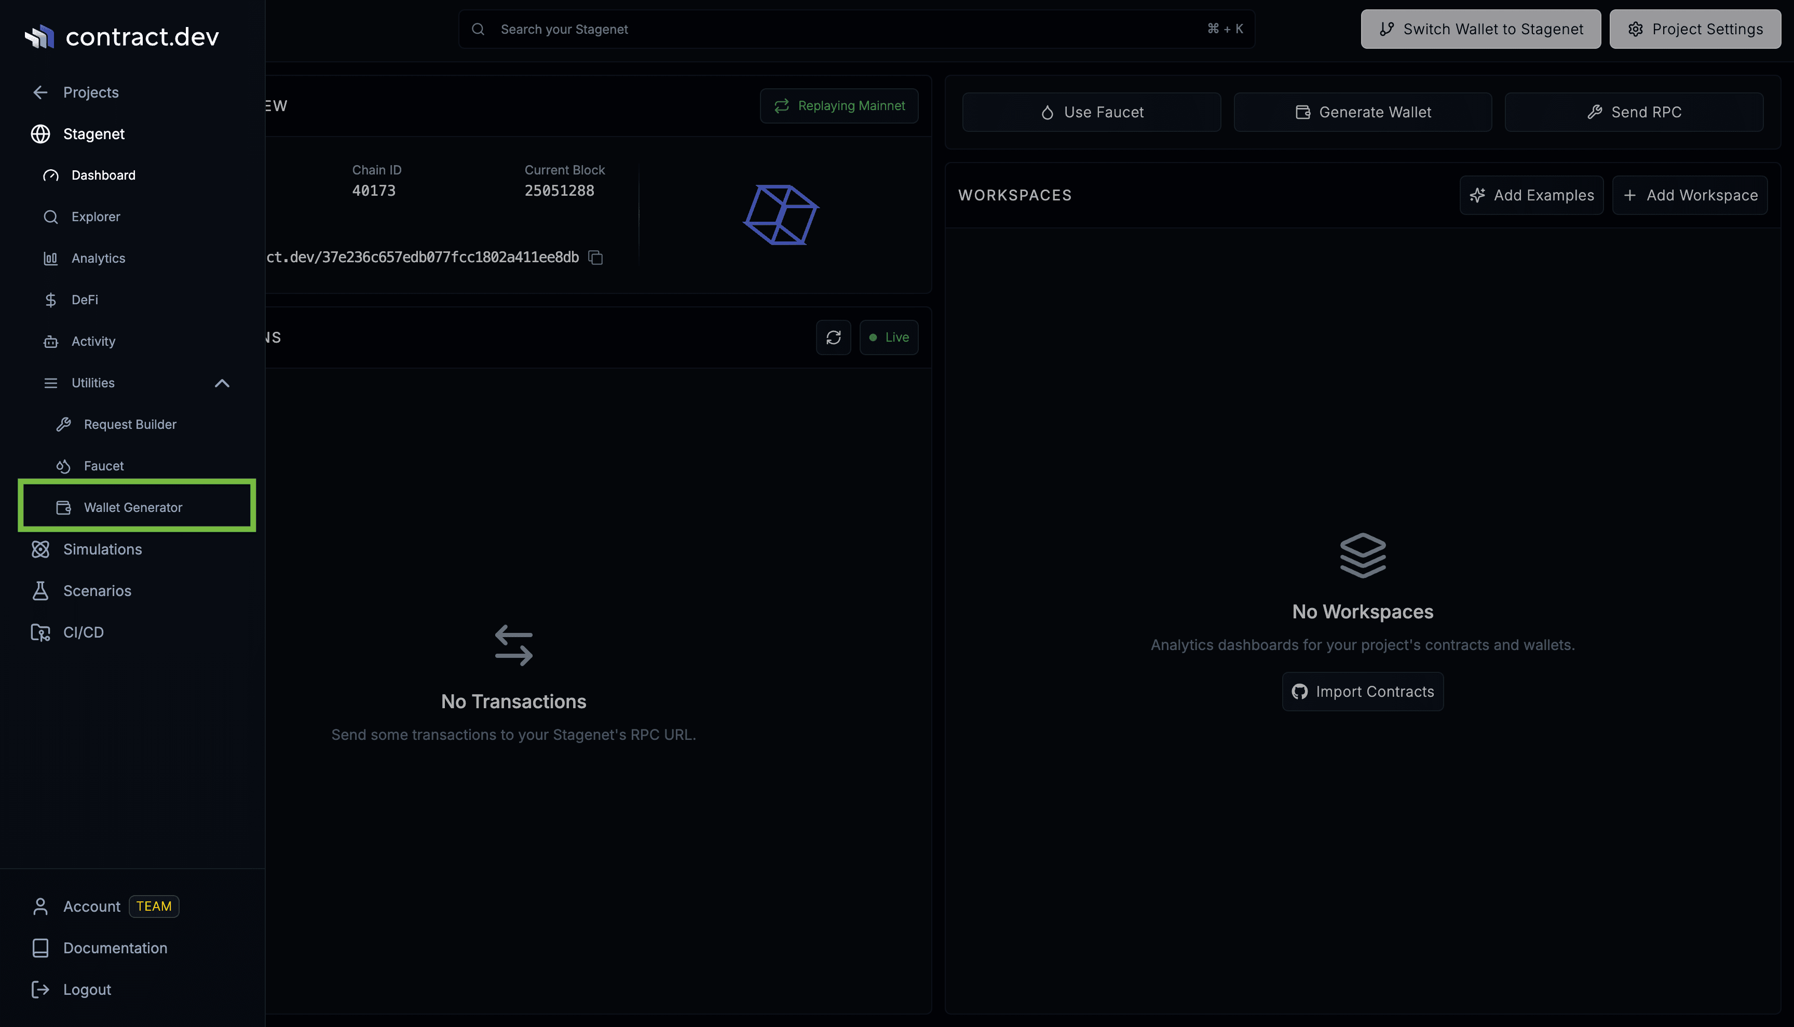Click the Explorer magnifier icon
Viewport: 1794px width, 1027px height.
tap(51, 217)
